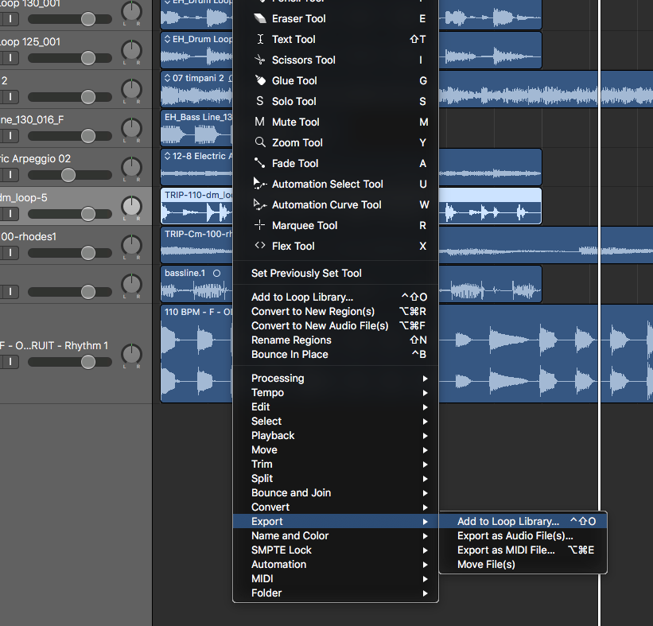The width and height of the screenshot is (653, 626).
Task: Select the Mute Tool
Action: tap(295, 122)
